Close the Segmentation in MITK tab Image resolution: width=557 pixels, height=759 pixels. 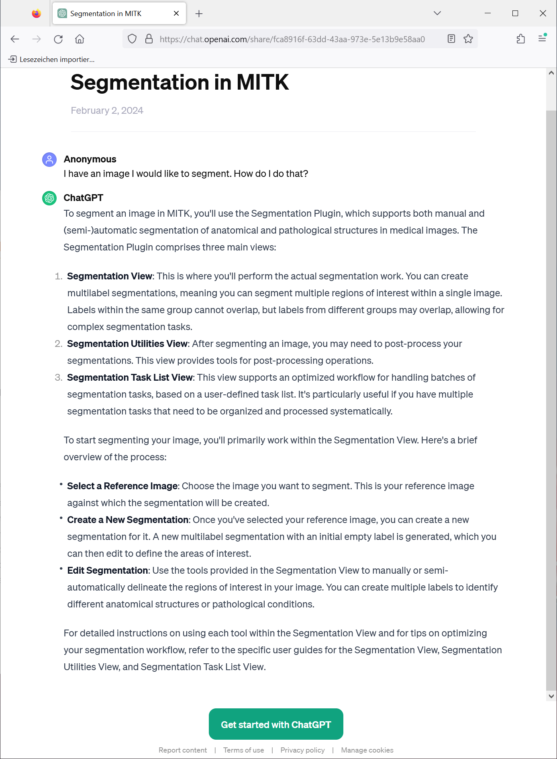pos(176,14)
